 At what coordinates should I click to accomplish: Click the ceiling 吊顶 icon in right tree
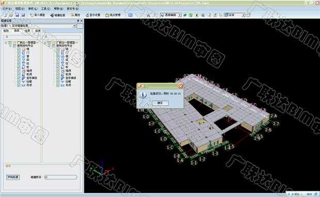pos(62,85)
